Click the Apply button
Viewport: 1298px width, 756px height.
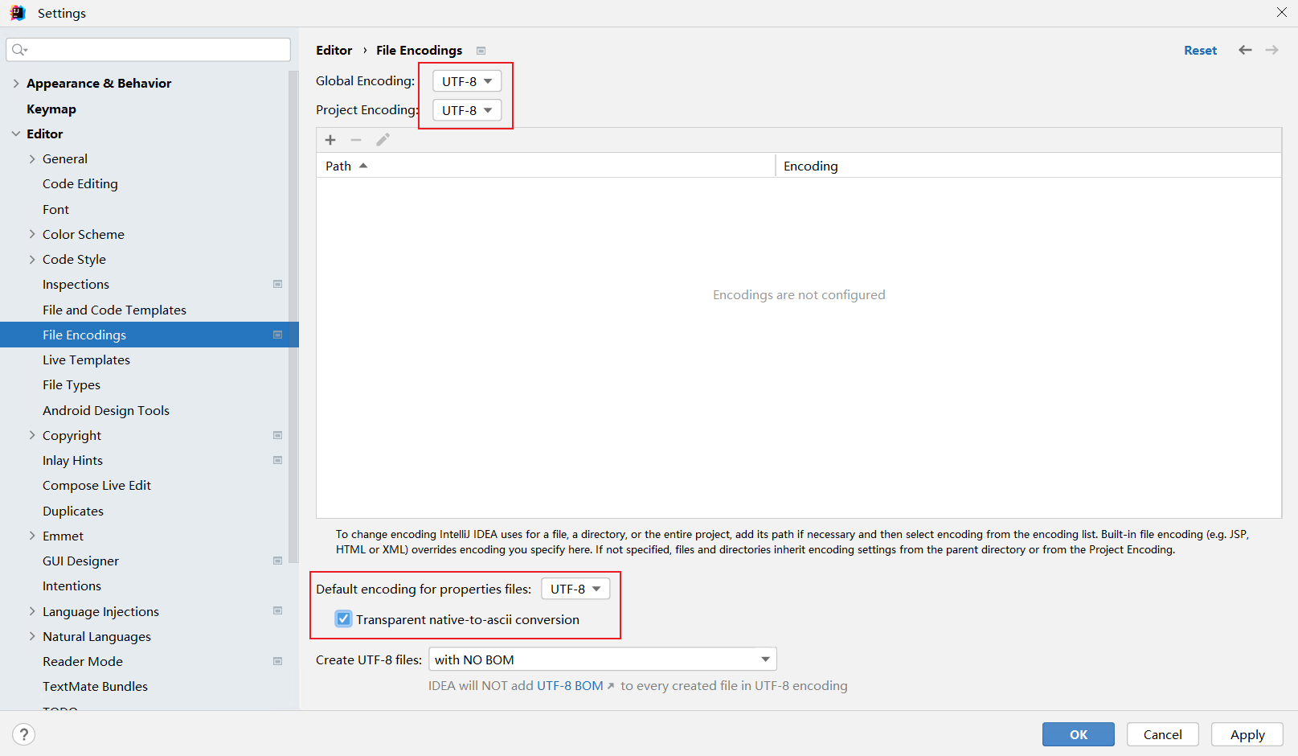pyautogui.click(x=1247, y=734)
